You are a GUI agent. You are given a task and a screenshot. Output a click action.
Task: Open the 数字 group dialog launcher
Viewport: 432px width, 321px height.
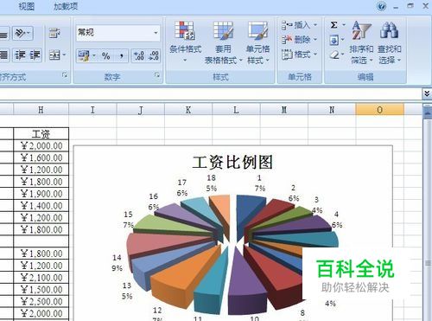pos(157,75)
